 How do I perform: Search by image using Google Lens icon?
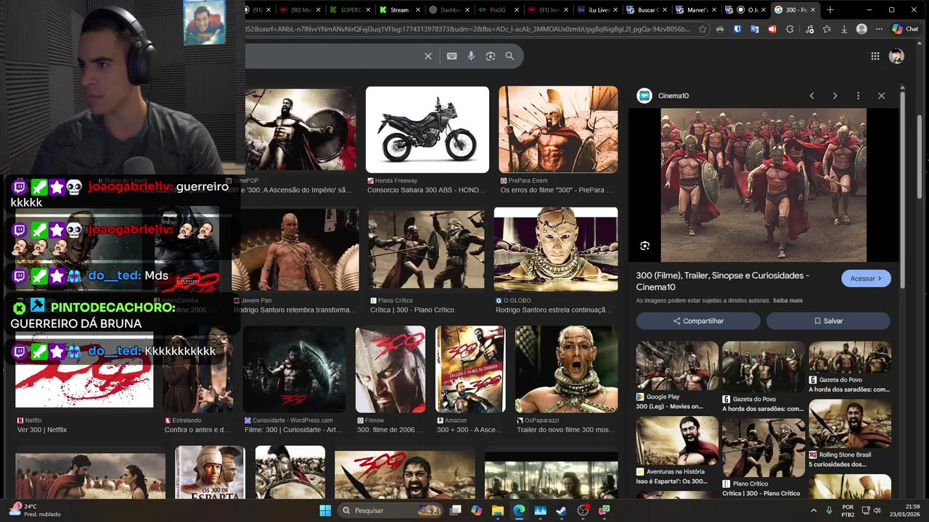(x=491, y=56)
